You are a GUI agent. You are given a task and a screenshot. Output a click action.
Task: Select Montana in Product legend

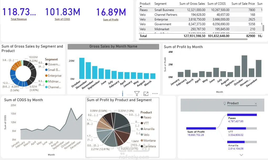click(x=148, y=141)
